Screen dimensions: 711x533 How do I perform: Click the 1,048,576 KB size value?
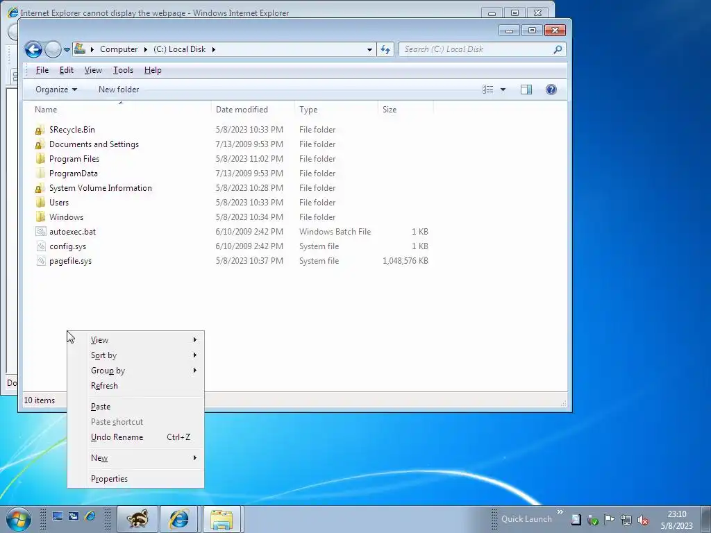405,261
